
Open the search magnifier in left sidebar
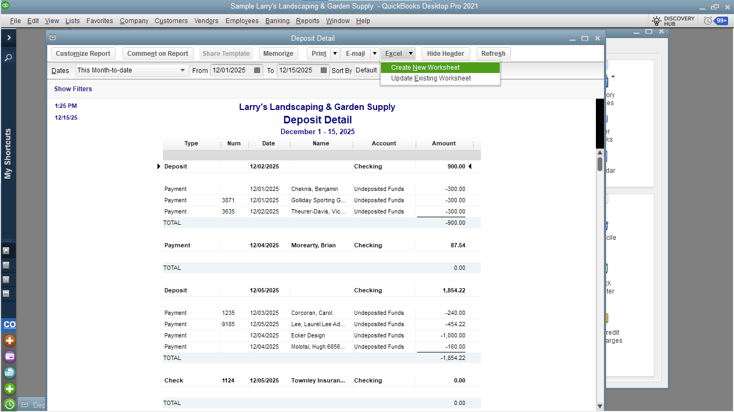pos(9,57)
